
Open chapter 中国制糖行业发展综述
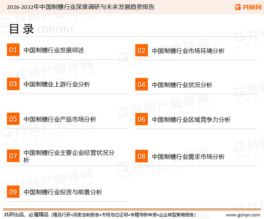[54, 50]
